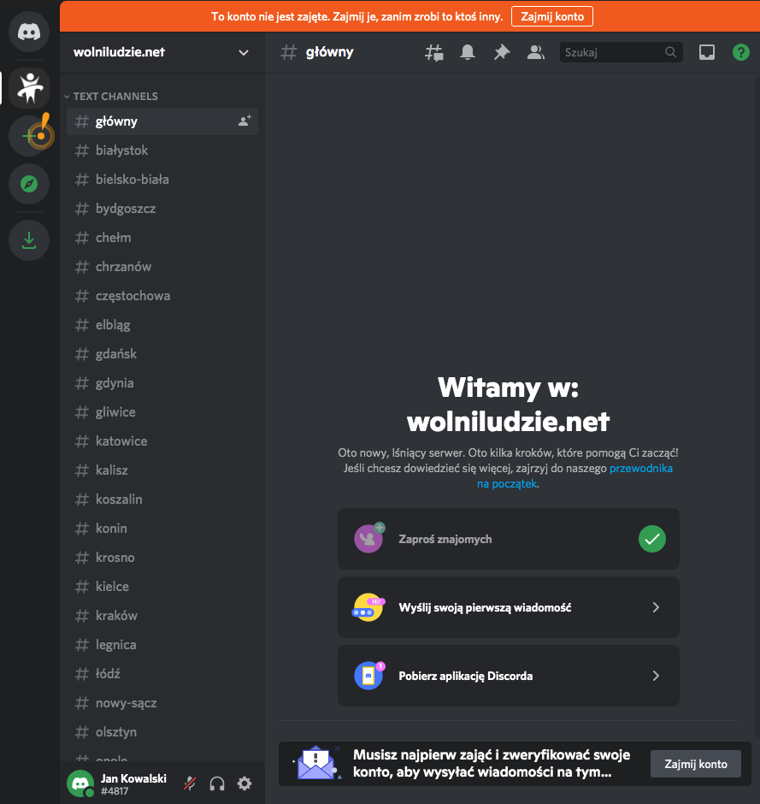Toggle microphone mute button
The height and width of the screenshot is (804, 760).
[x=190, y=783]
